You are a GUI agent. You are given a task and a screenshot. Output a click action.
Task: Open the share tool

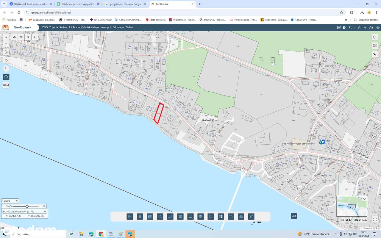tap(251, 217)
